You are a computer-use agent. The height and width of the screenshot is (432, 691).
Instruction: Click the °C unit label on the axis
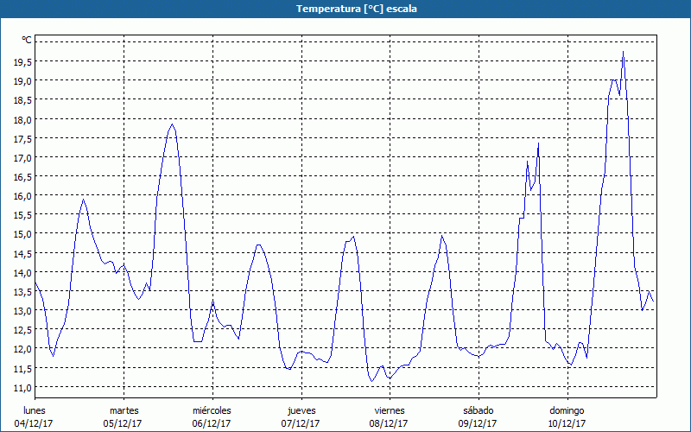pyautogui.click(x=27, y=40)
